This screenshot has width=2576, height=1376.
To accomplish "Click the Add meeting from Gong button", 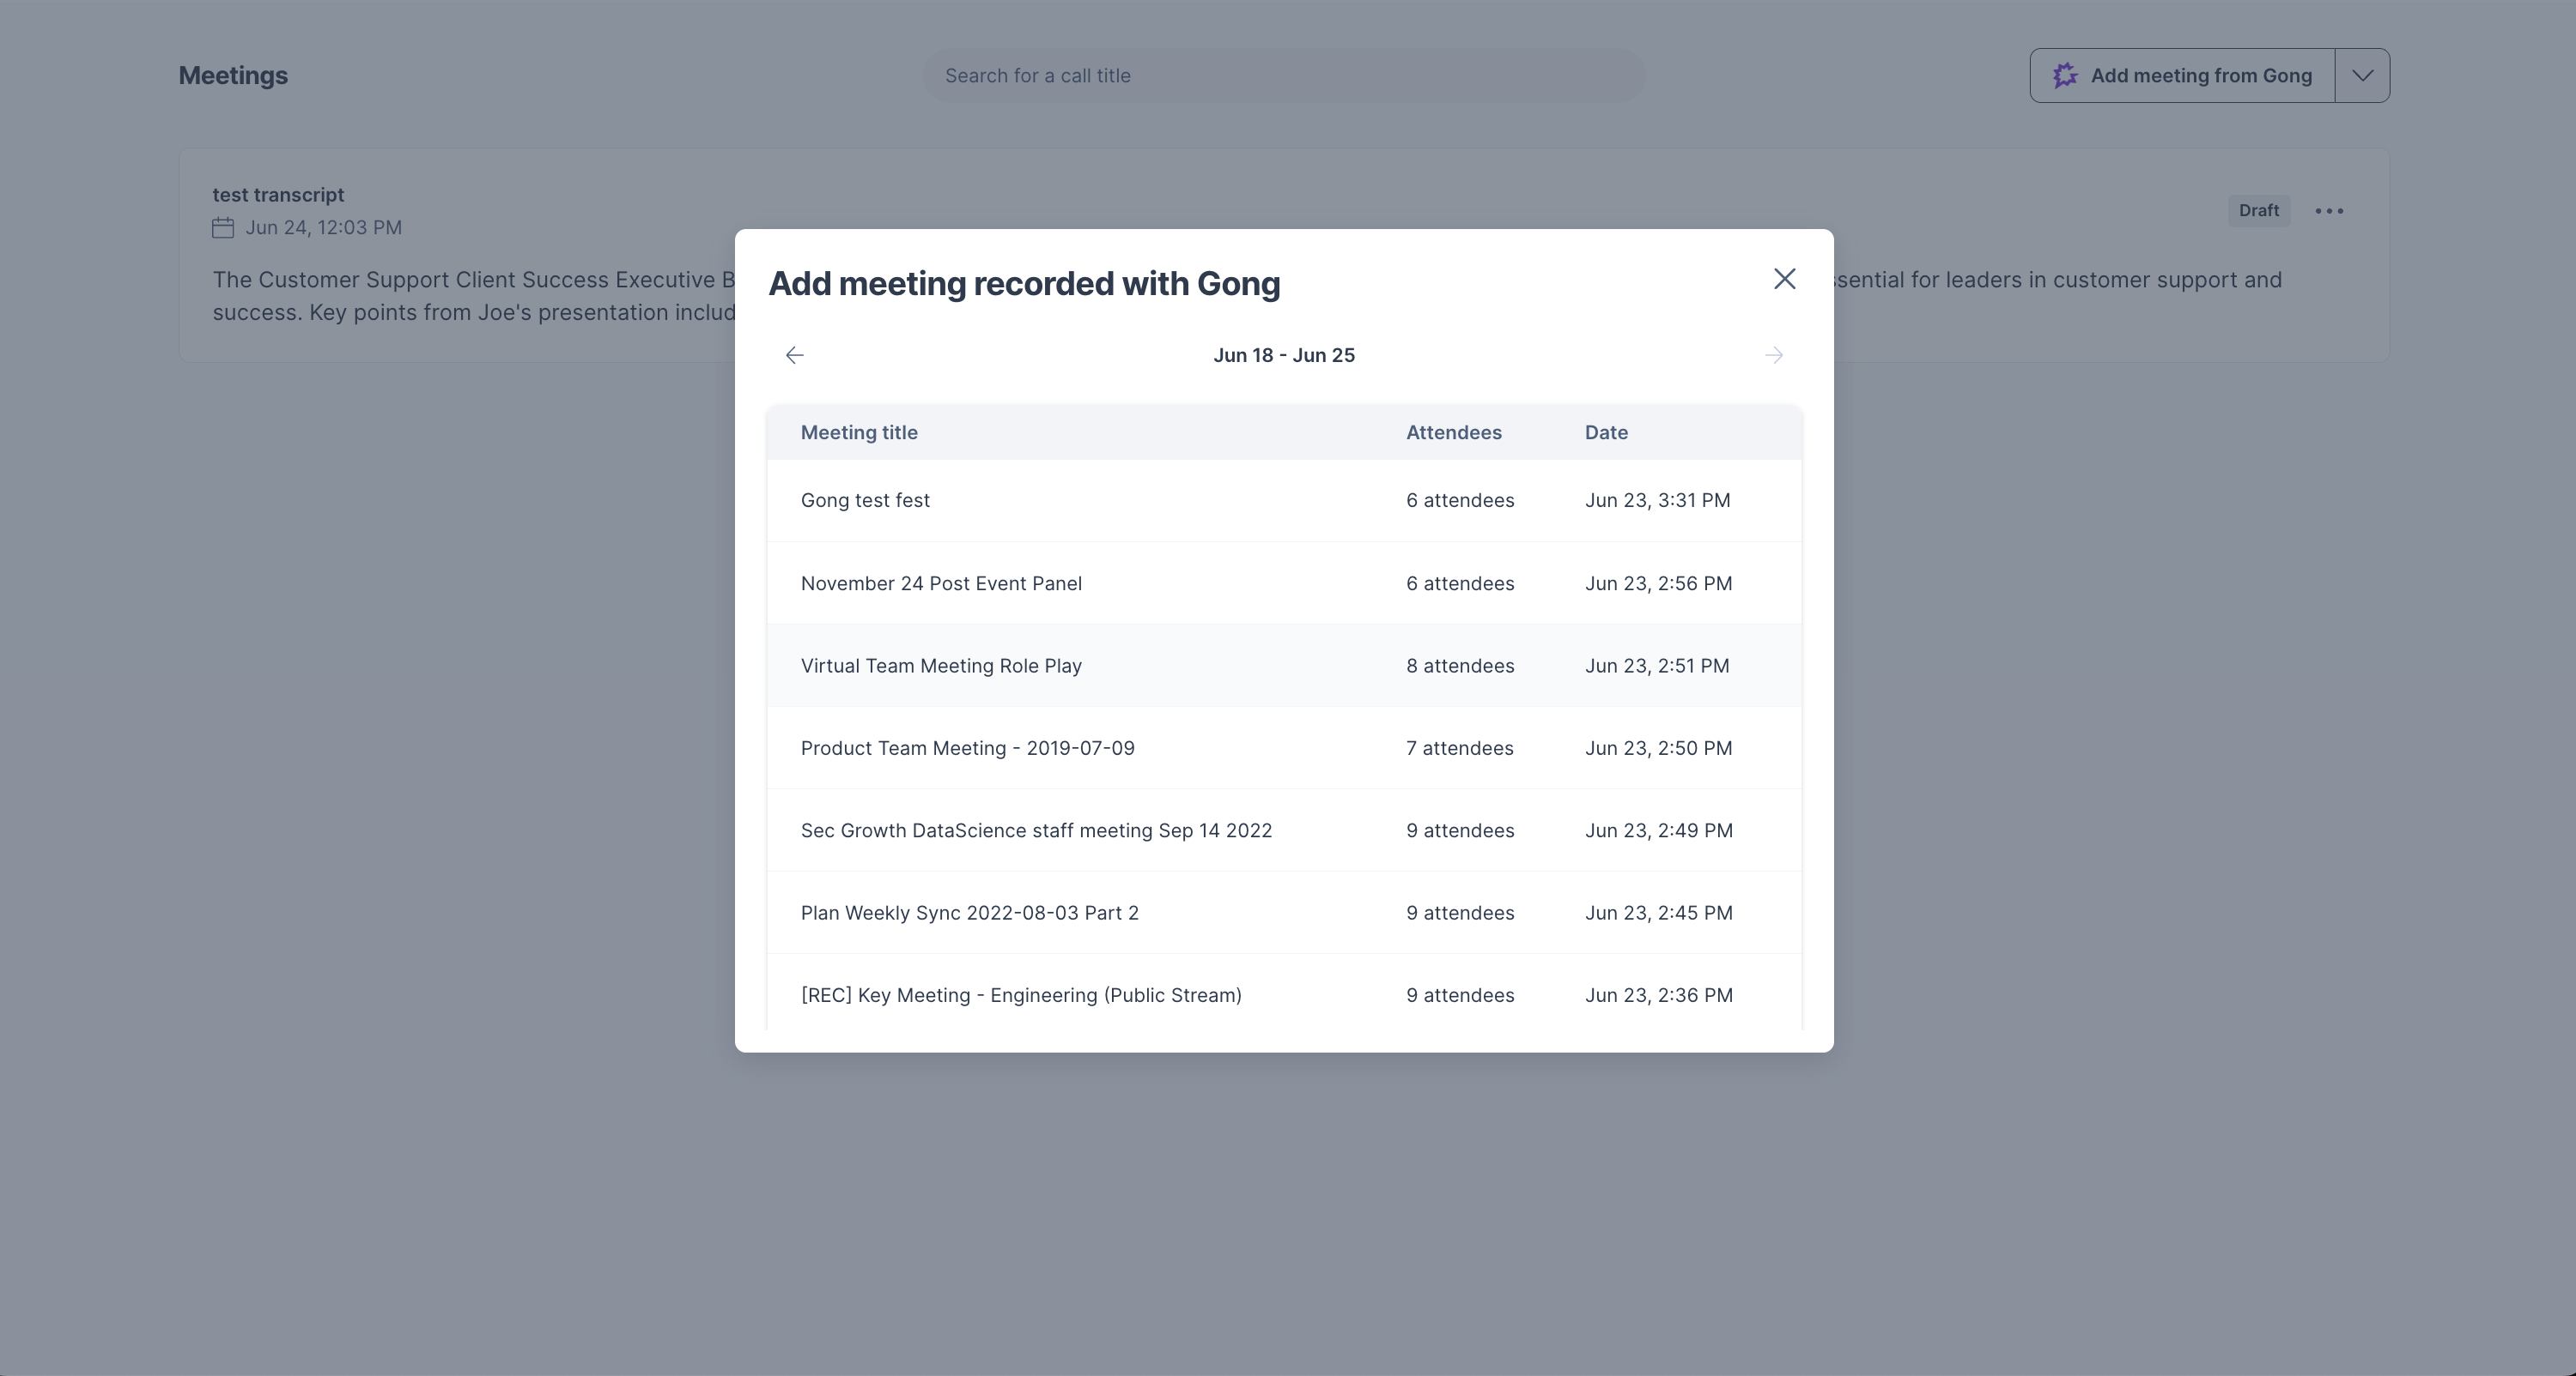I will tap(2183, 76).
